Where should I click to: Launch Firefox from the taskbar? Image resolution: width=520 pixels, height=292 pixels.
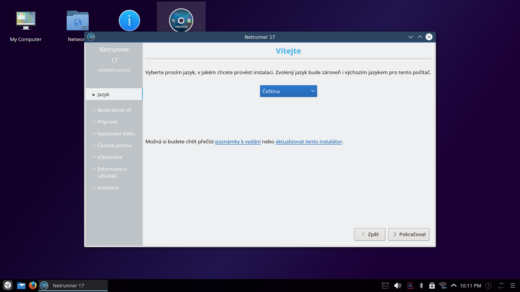(33, 285)
